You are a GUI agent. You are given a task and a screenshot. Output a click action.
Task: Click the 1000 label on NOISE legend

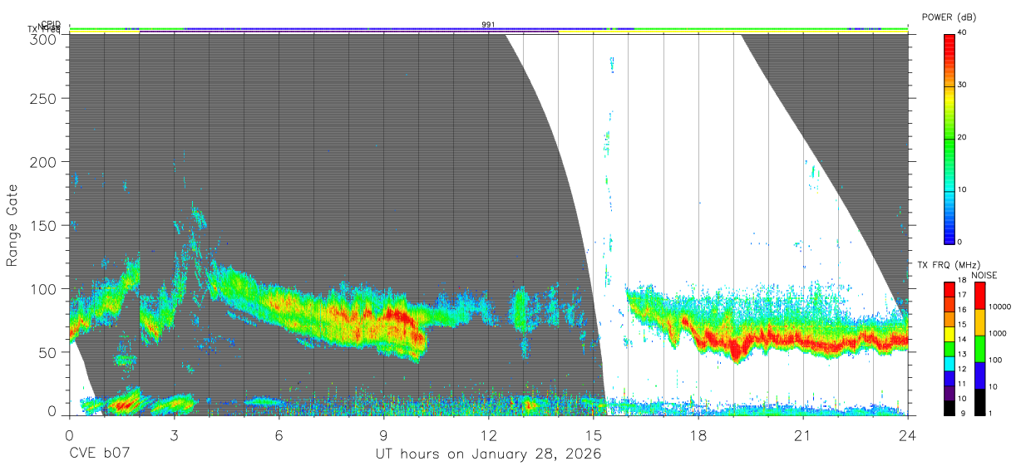click(997, 334)
